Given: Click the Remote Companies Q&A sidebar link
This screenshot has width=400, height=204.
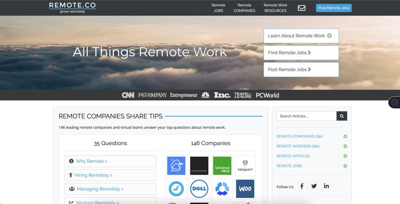Looking at the screenshot, I should [x=300, y=136].
